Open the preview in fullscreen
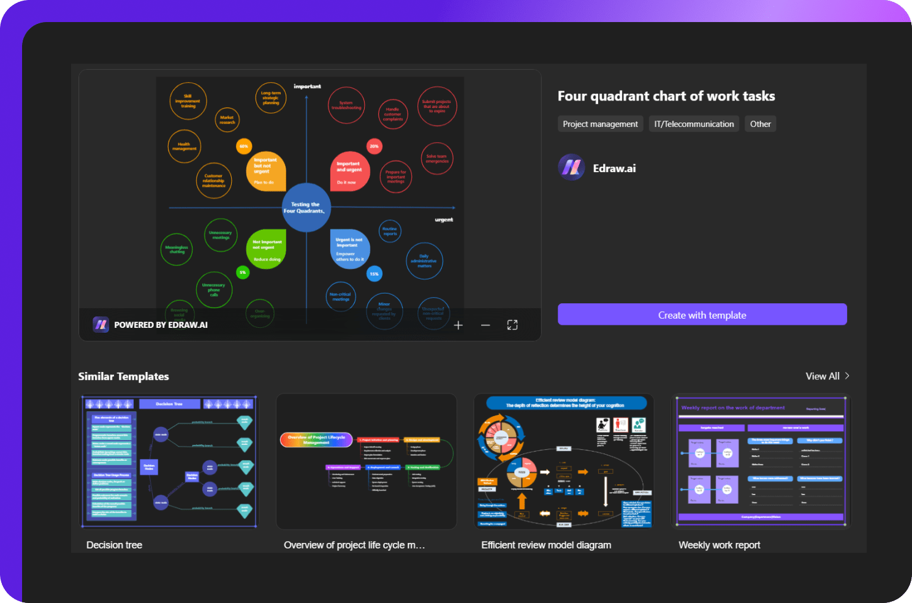912x603 pixels. pos(512,325)
